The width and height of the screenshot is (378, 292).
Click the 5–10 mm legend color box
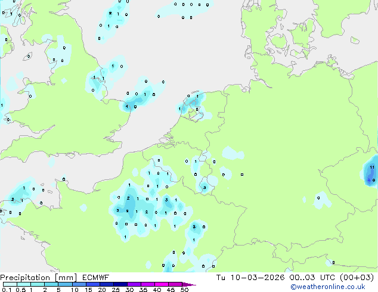tap(65, 284)
